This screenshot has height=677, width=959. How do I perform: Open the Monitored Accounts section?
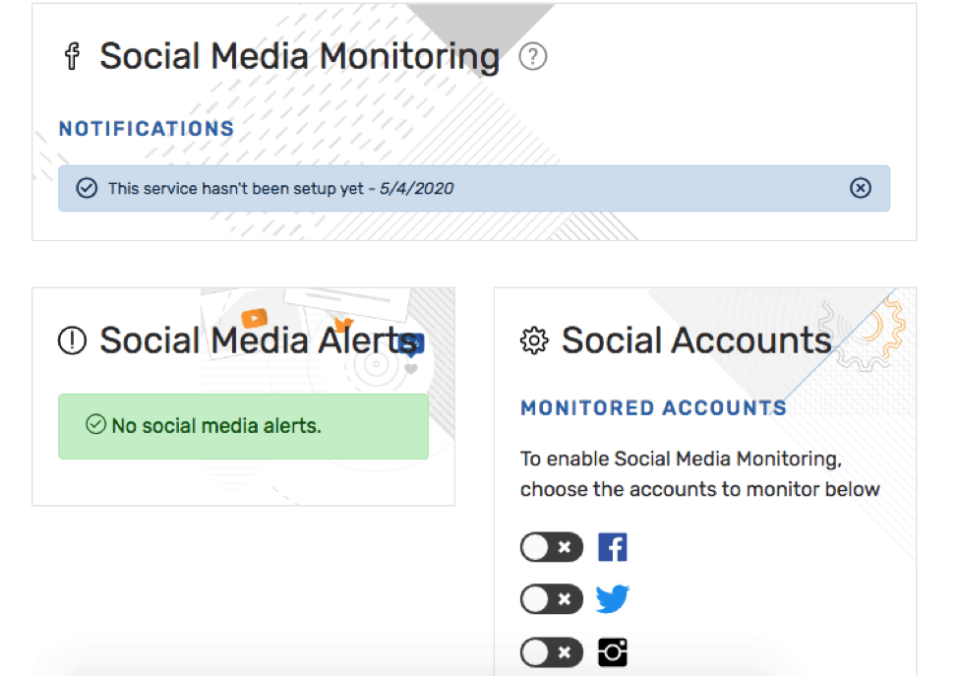click(653, 407)
